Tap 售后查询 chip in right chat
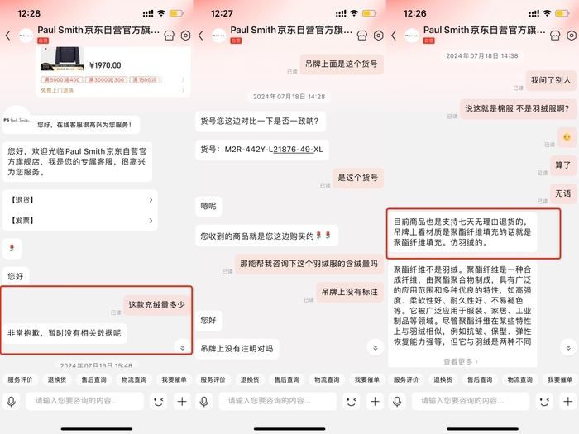This screenshot has width=579, height=434. coord(480,379)
